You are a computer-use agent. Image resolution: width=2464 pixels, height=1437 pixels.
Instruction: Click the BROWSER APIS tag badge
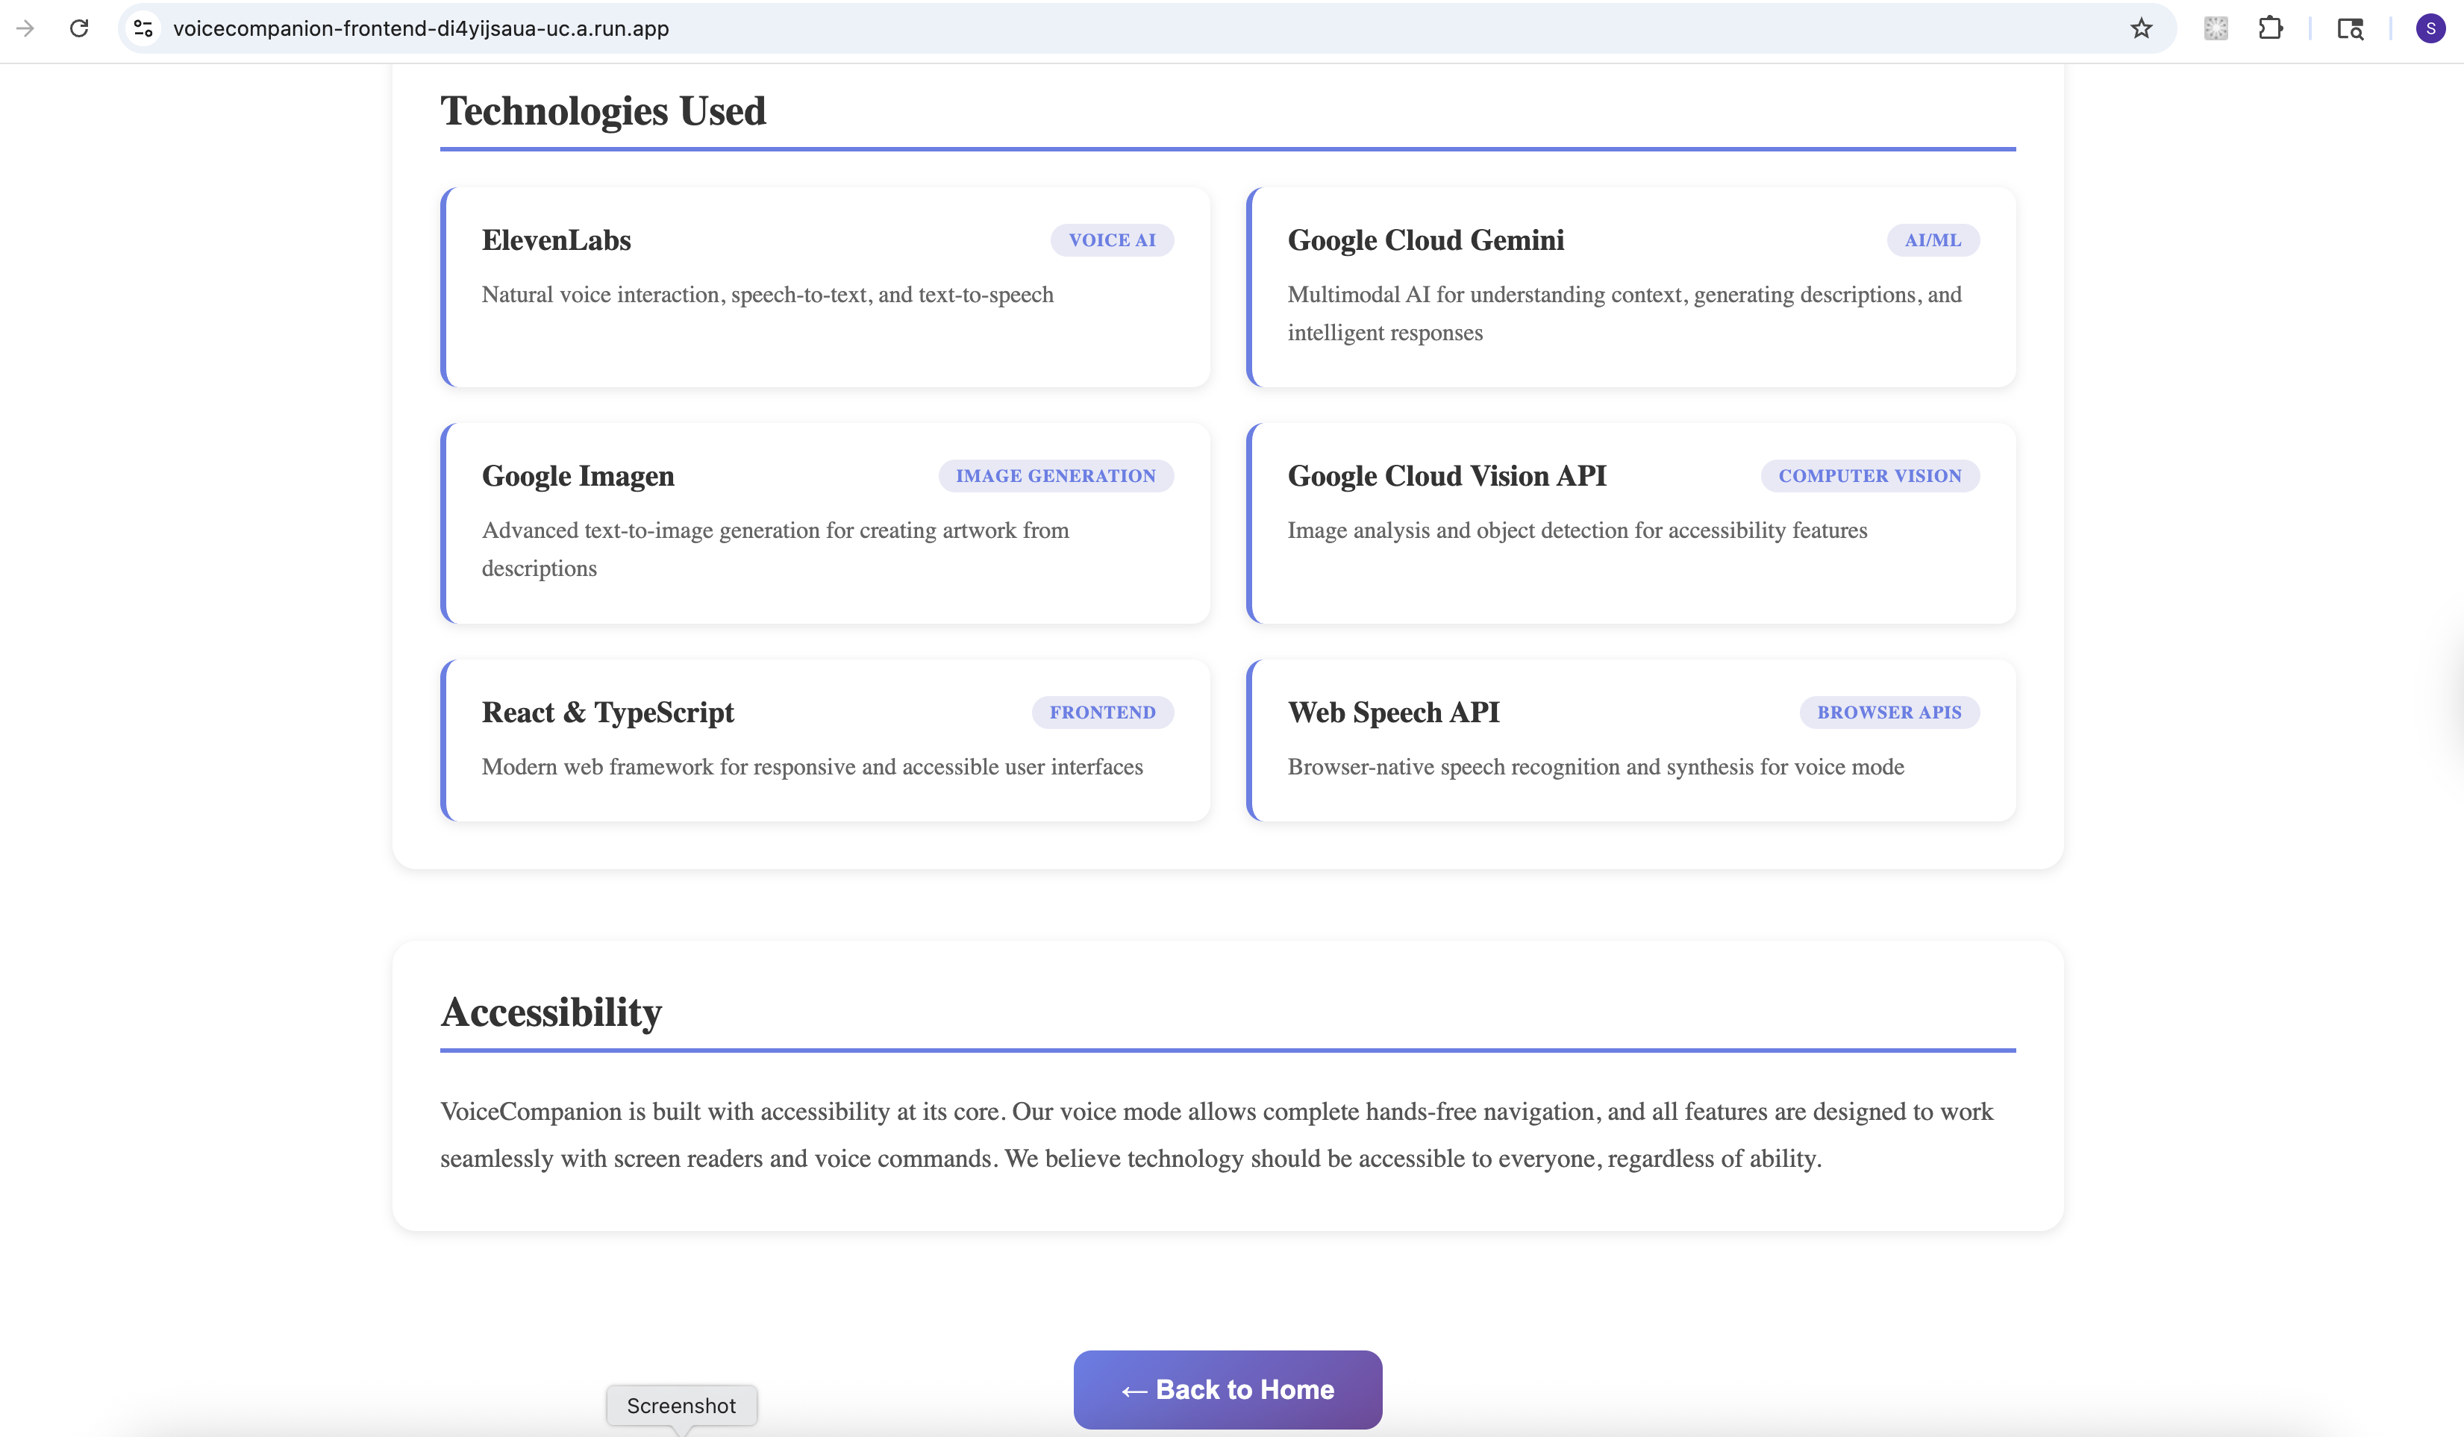[1889, 713]
